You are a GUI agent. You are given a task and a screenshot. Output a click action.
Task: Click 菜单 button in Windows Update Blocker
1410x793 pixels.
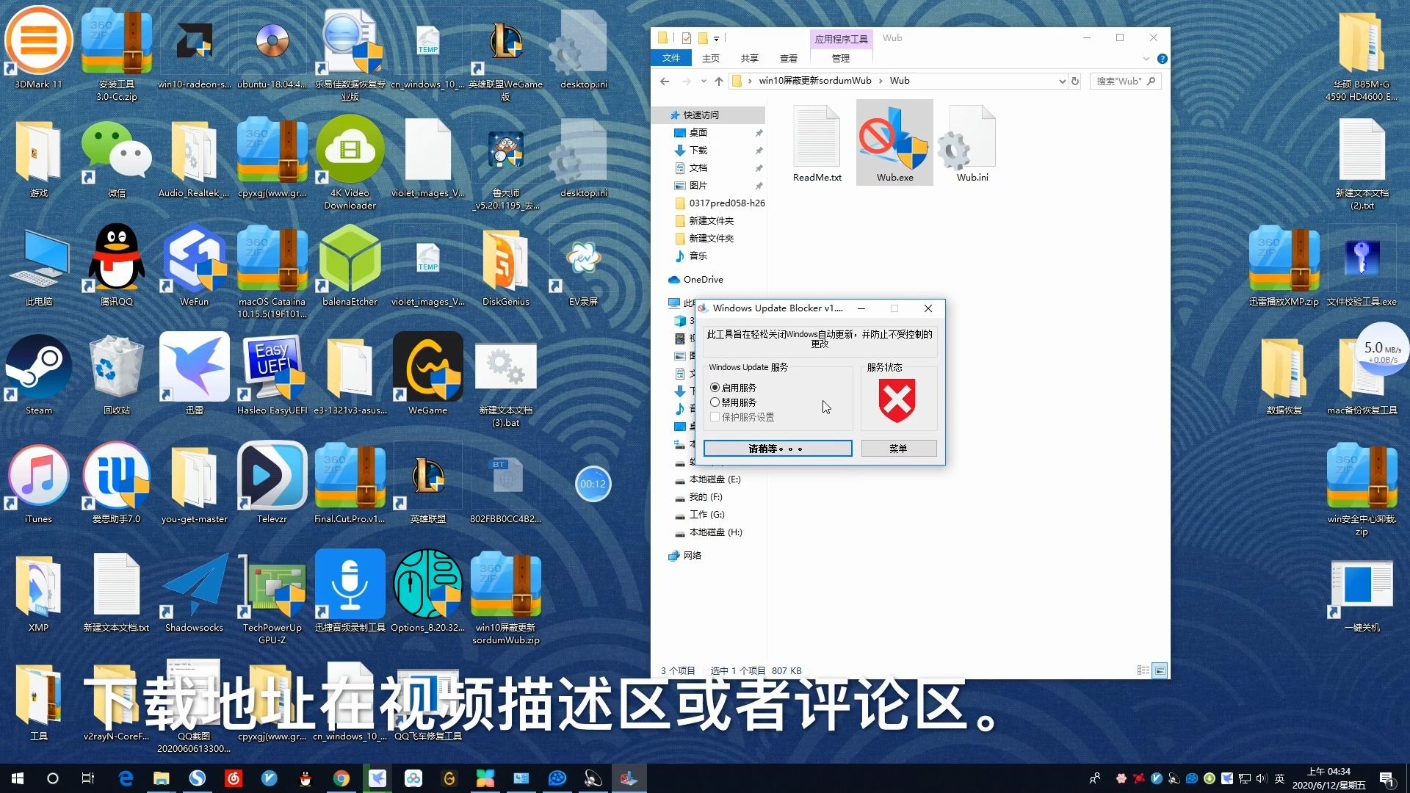[x=897, y=449]
